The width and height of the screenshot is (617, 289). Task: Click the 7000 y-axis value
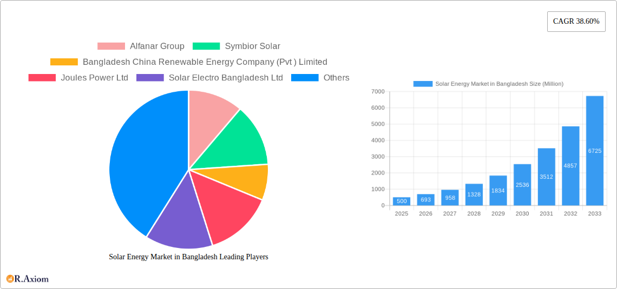tap(378, 91)
